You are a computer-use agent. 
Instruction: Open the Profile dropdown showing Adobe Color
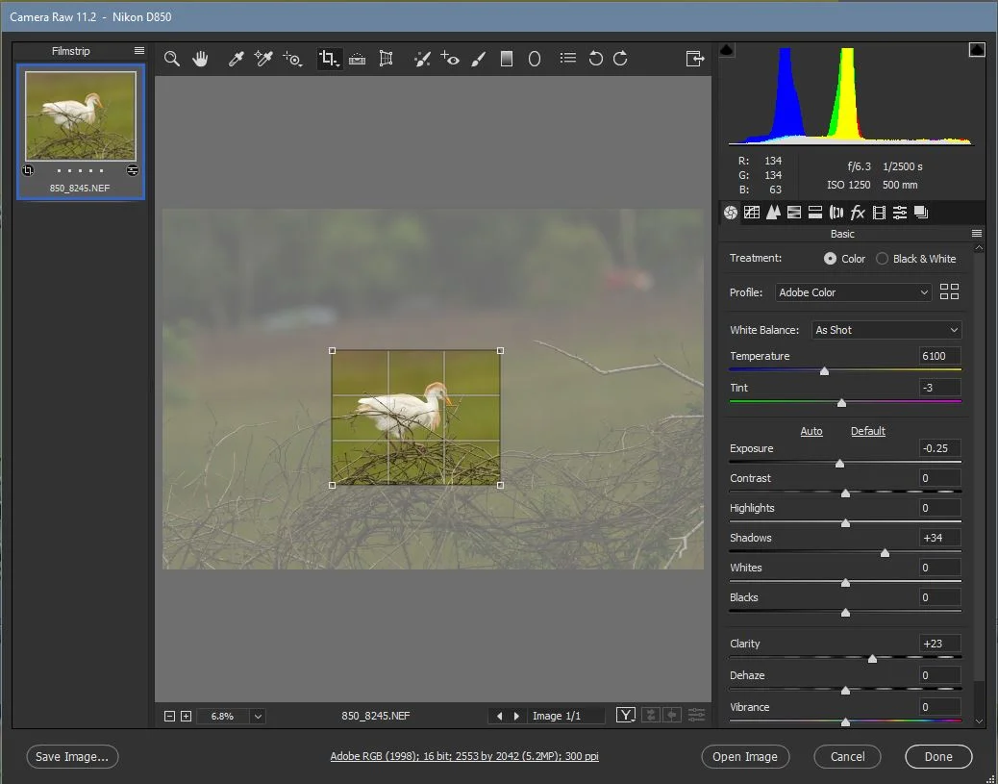pos(853,292)
